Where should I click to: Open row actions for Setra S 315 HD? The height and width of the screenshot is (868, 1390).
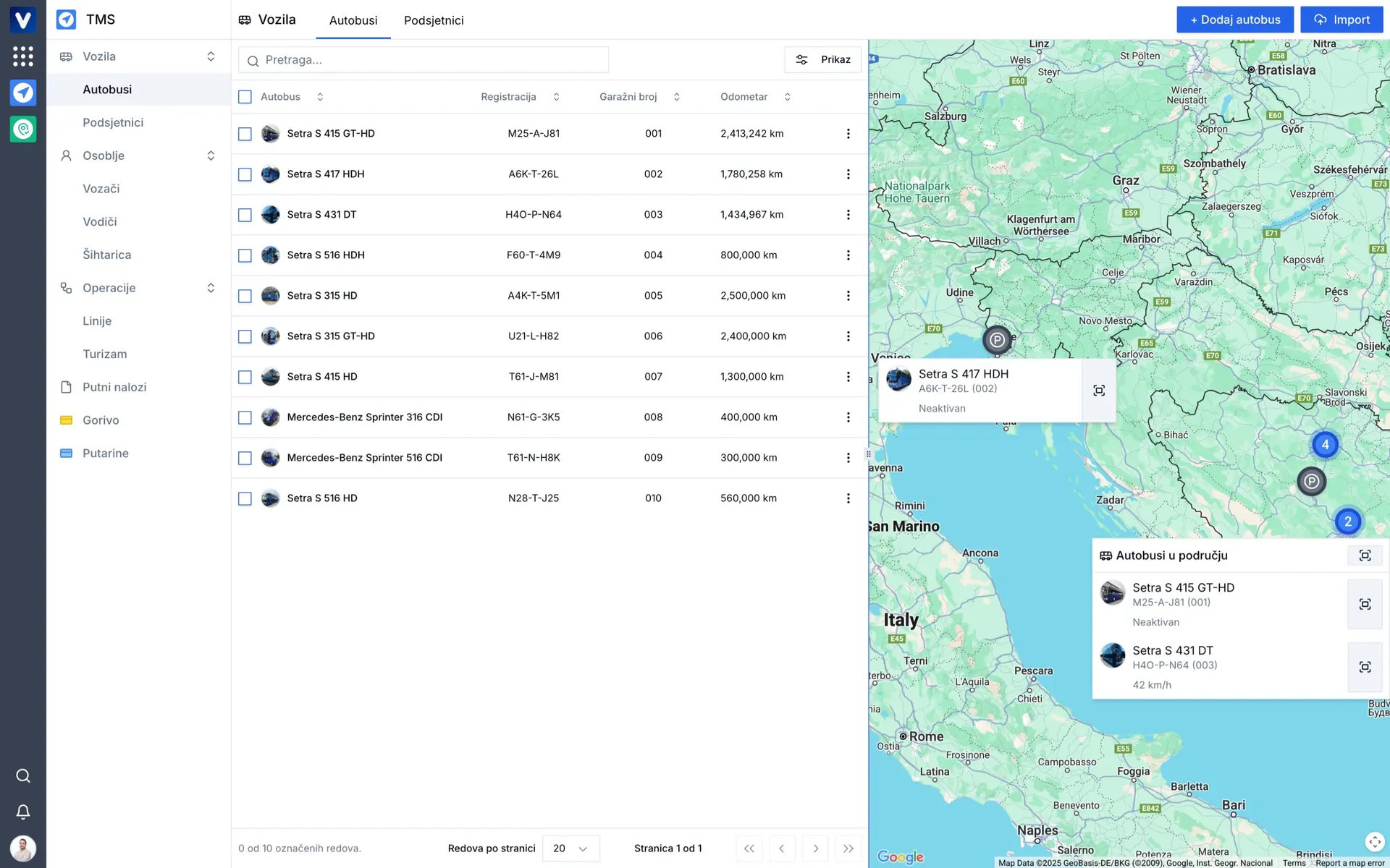848,296
